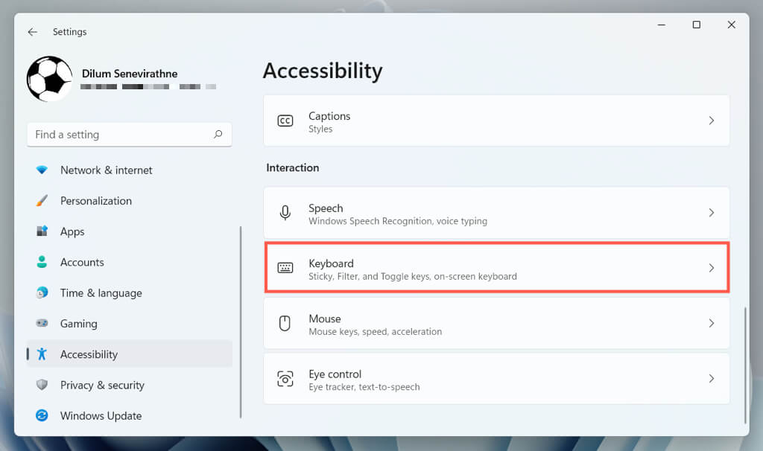The height and width of the screenshot is (451, 763).
Task: Click the back arrow button
Action: click(32, 32)
